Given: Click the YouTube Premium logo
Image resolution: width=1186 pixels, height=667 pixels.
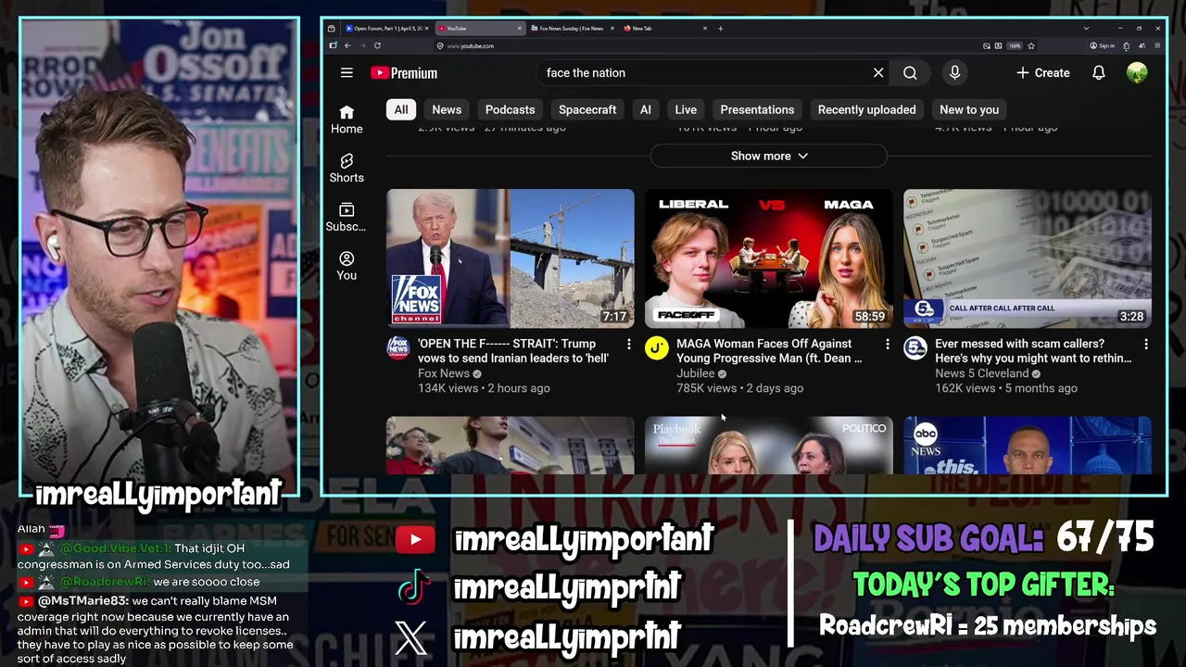Looking at the screenshot, I should tap(404, 73).
